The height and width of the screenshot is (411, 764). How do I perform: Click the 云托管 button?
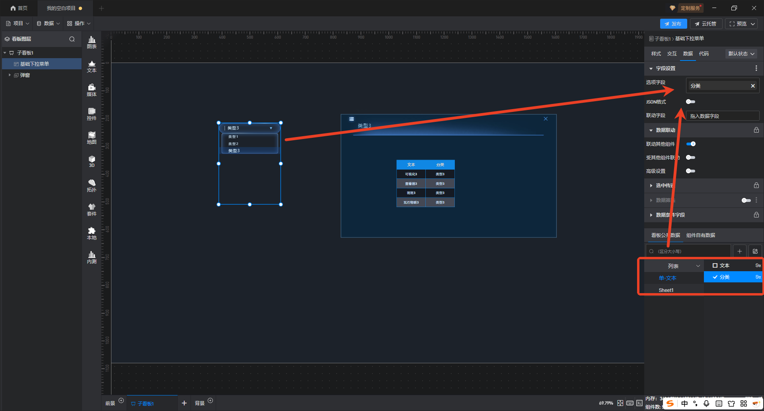pos(706,24)
